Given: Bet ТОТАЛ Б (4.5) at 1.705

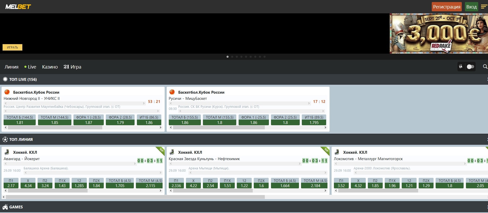Looking at the screenshot, I should [120, 183].
